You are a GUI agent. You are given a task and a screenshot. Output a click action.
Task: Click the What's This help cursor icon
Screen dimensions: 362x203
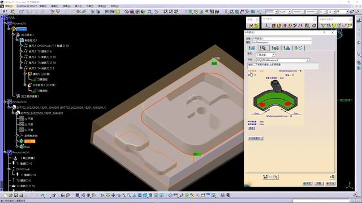pyautogui.click(x=54, y=196)
